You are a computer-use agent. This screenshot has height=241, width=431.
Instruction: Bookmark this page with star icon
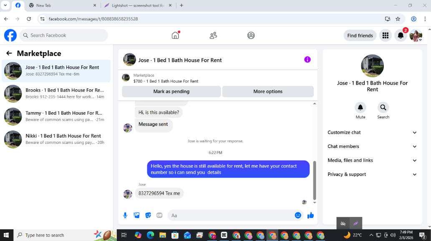tap(398, 19)
